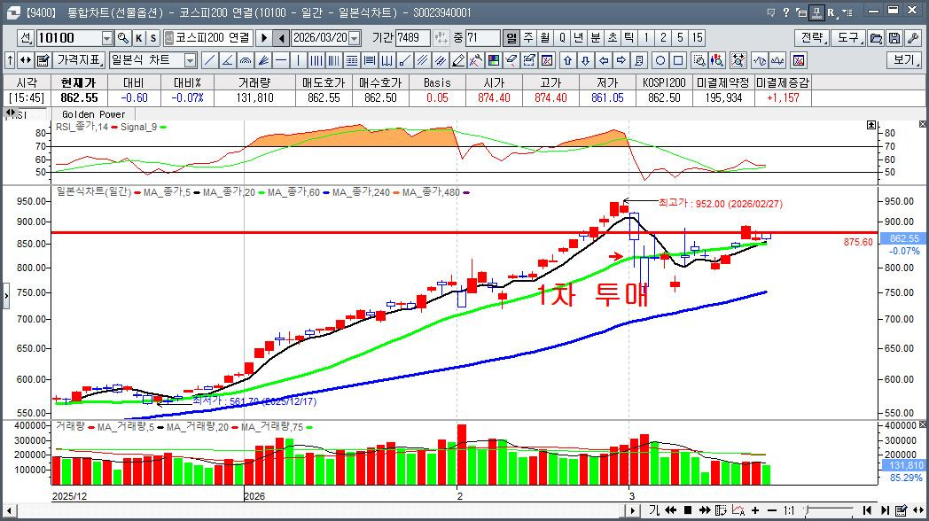Viewport: 929px width, 521px height.
Task: Open the 보기 view menu
Action: 903,59
